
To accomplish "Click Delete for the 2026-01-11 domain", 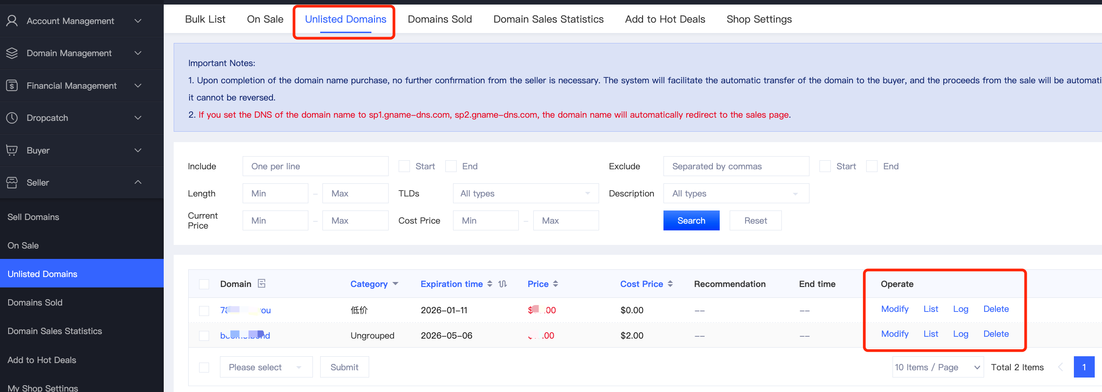I will [996, 309].
